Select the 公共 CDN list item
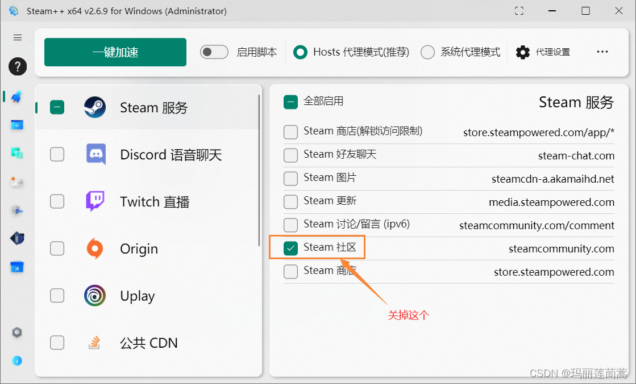Viewport: 636px width, 384px height. [147, 343]
